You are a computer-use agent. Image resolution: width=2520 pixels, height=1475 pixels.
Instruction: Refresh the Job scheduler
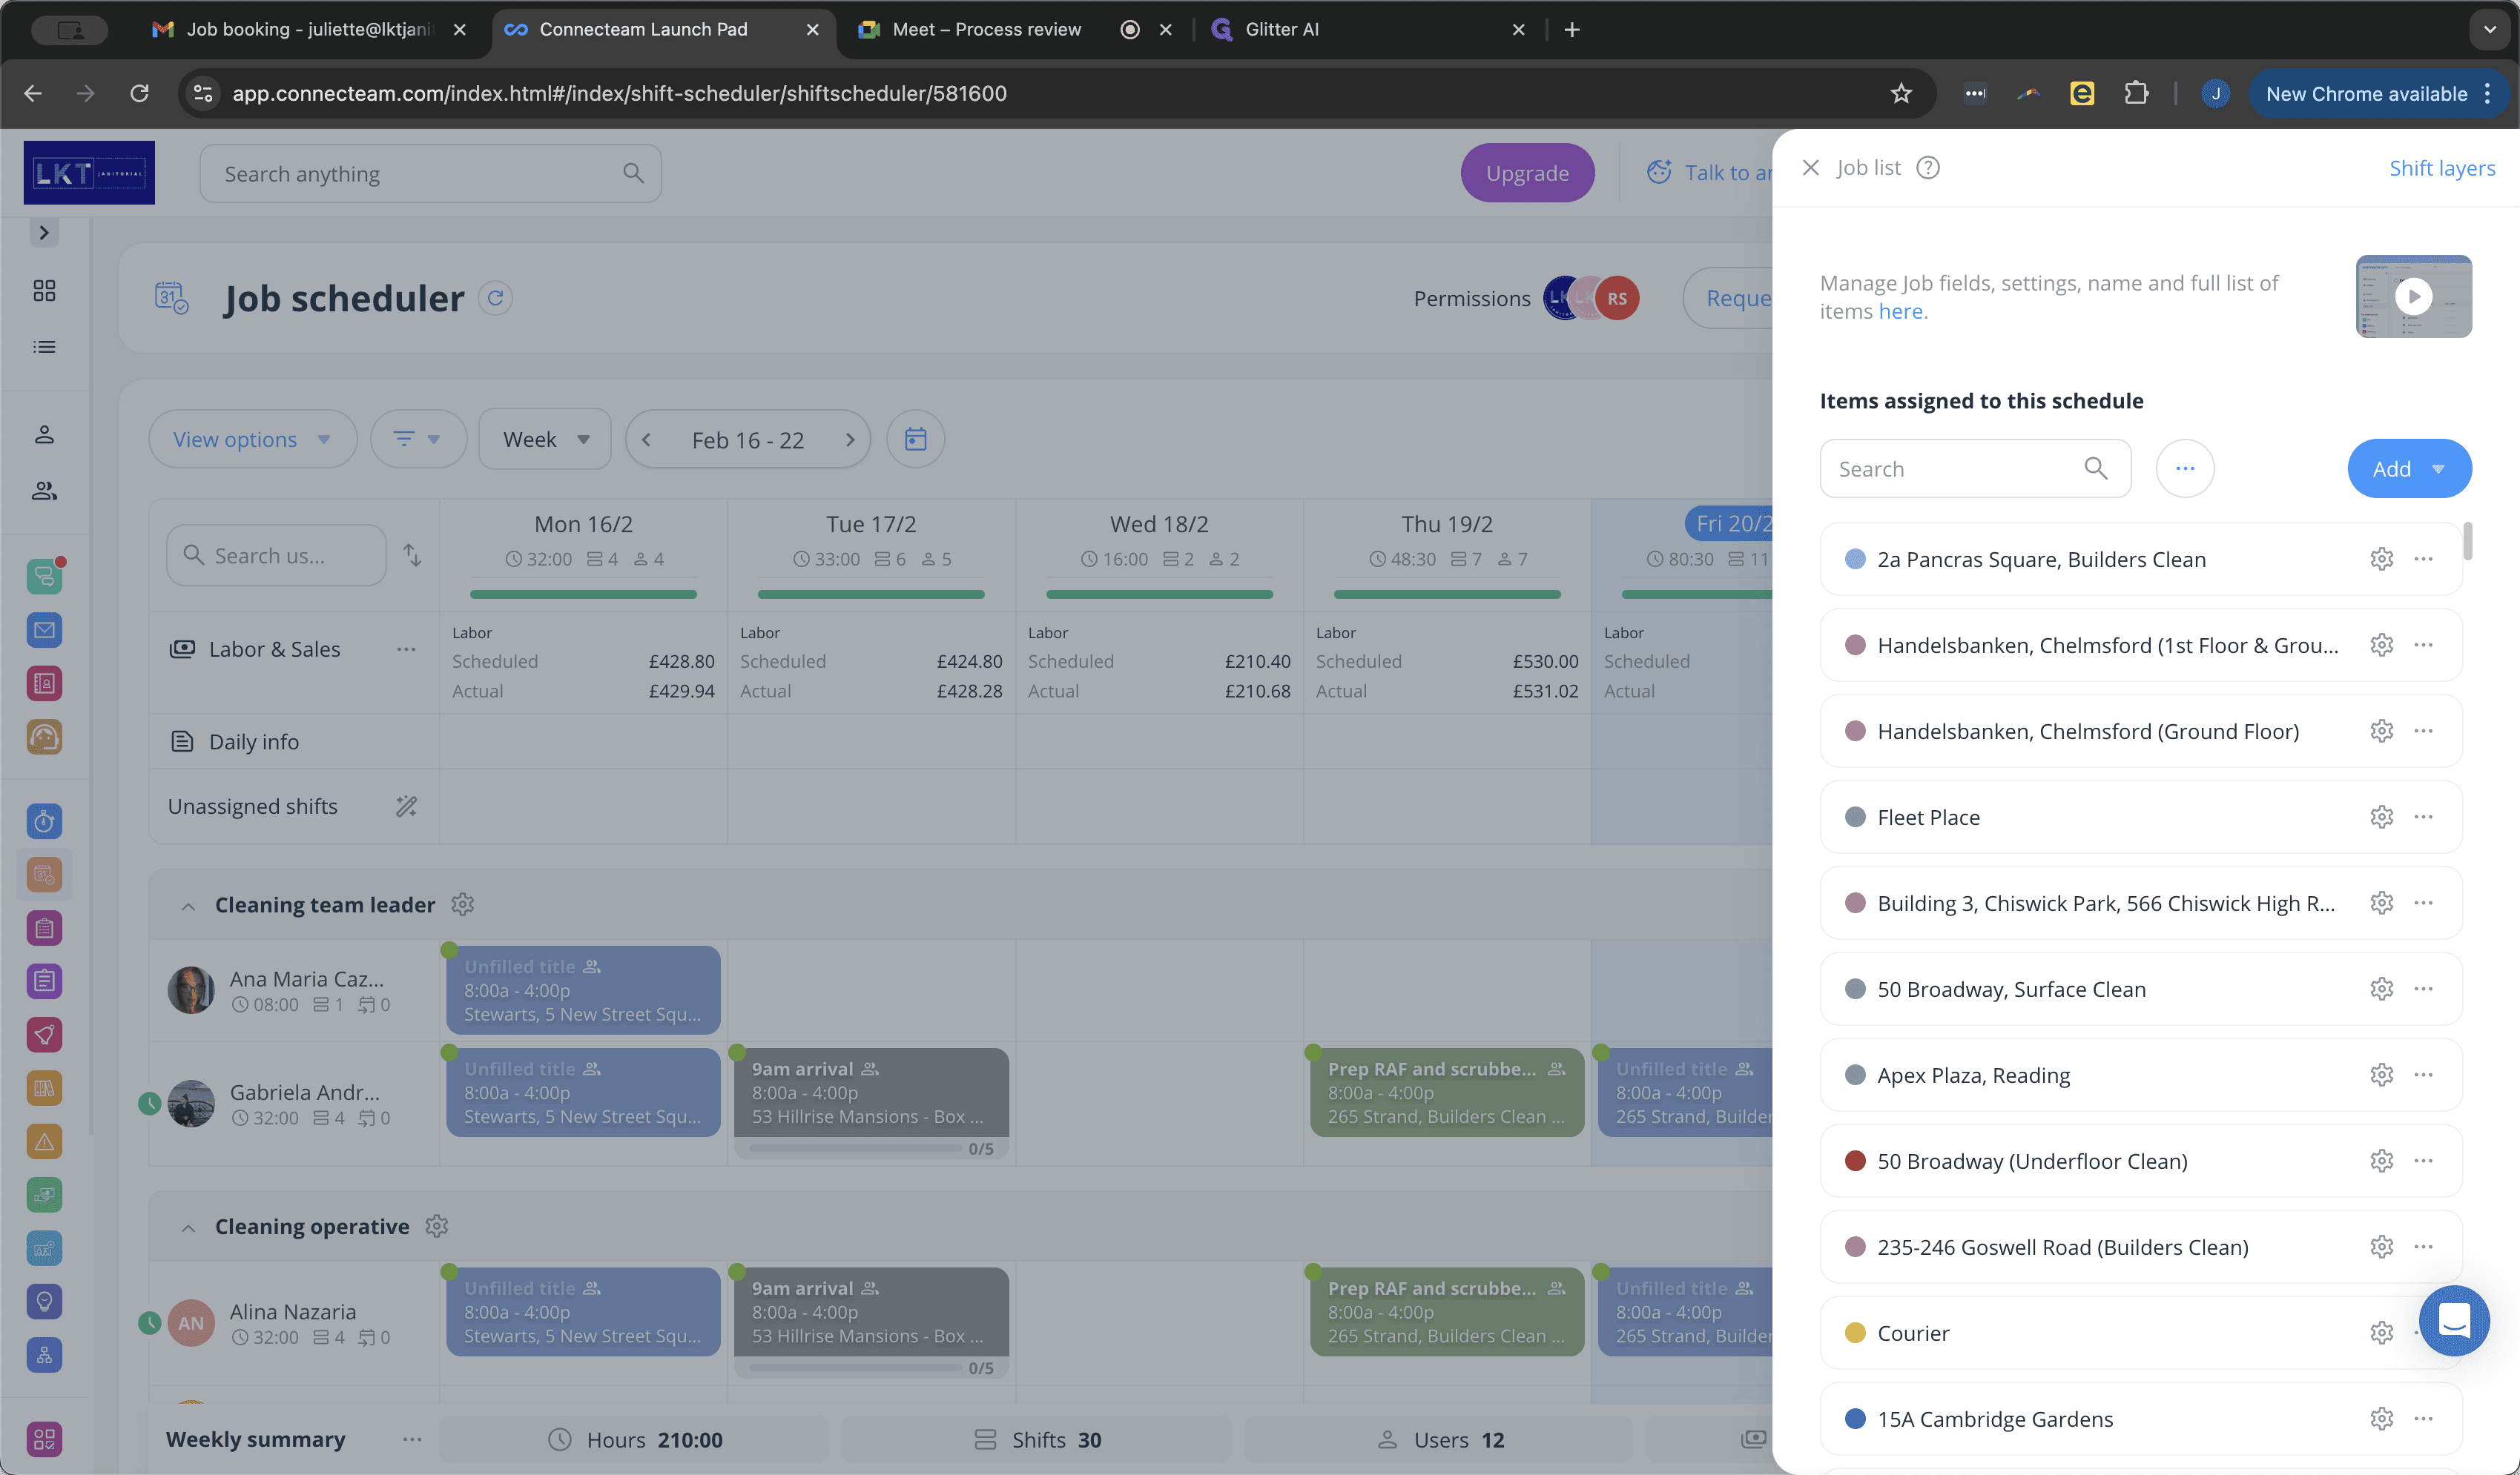pos(495,298)
